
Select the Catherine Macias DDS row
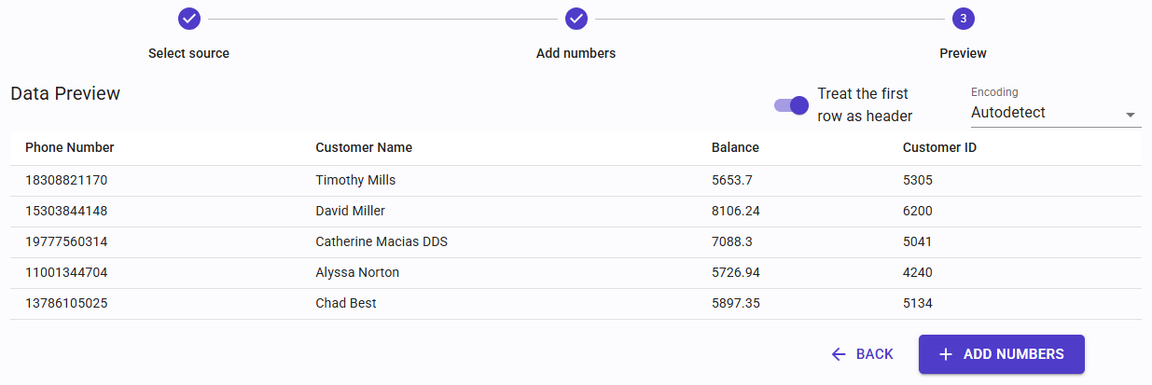[x=382, y=242]
